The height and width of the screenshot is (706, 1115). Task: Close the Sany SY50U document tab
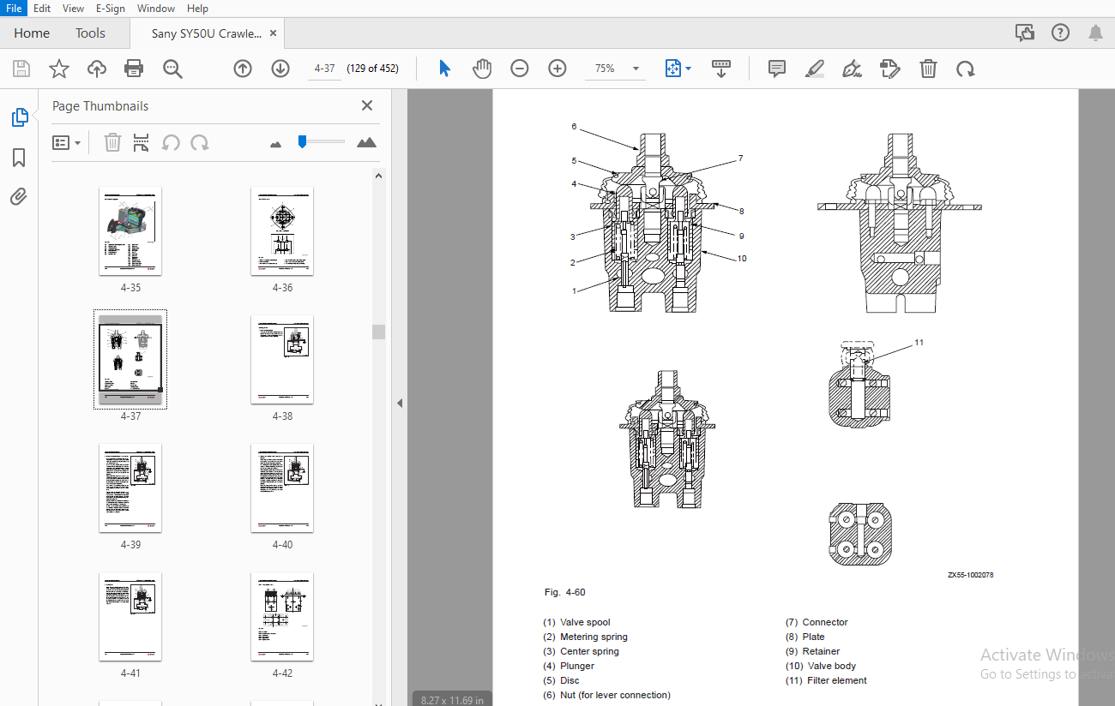(273, 33)
